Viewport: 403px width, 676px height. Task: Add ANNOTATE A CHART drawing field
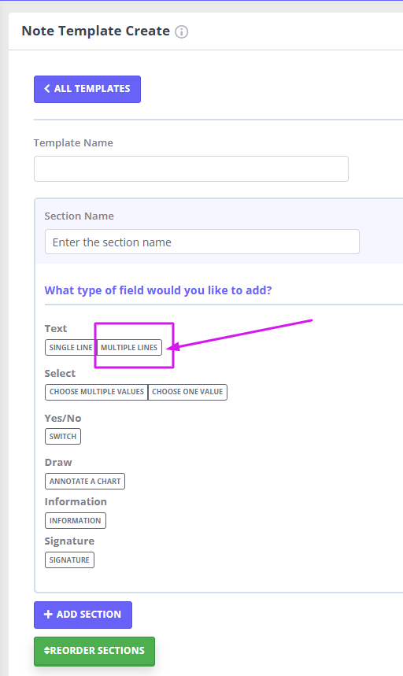[85, 481]
